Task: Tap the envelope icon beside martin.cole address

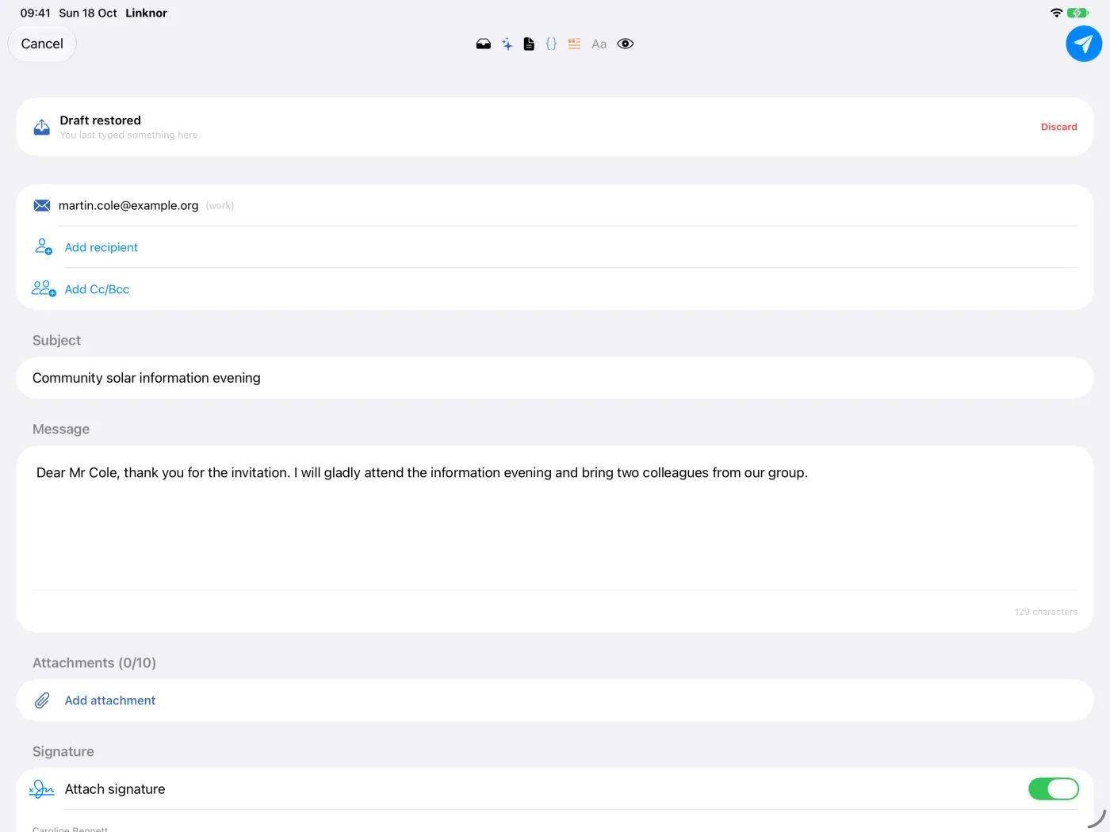Action: tap(42, 205)
